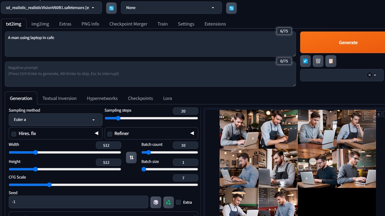Click the Height value field 512
Screen dimensions: 385x216
pyautogui.click(x=109, y=162)
